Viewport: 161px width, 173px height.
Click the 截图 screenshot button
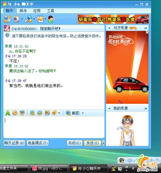[72, 113]
